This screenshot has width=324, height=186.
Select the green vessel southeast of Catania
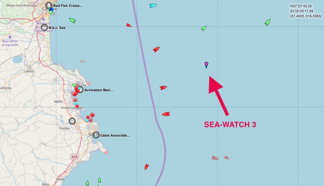[72, 21]
